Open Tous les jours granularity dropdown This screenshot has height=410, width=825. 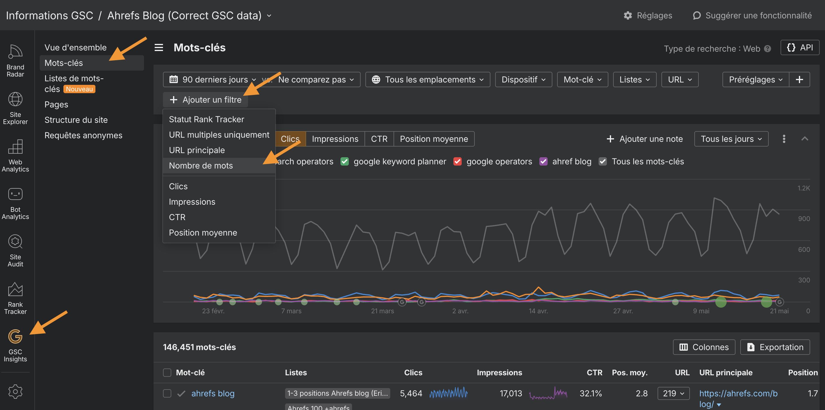pyautogui.click(x=731, y=139)
